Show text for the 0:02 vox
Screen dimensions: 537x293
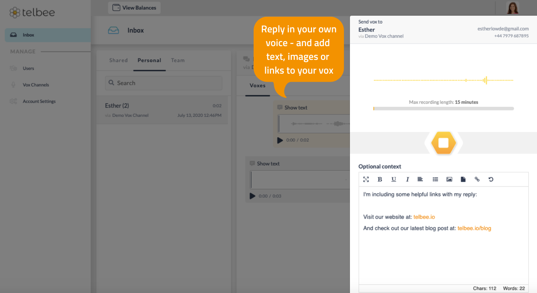point(296,107)
